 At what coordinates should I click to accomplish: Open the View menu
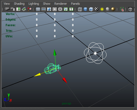coord(7,4)
